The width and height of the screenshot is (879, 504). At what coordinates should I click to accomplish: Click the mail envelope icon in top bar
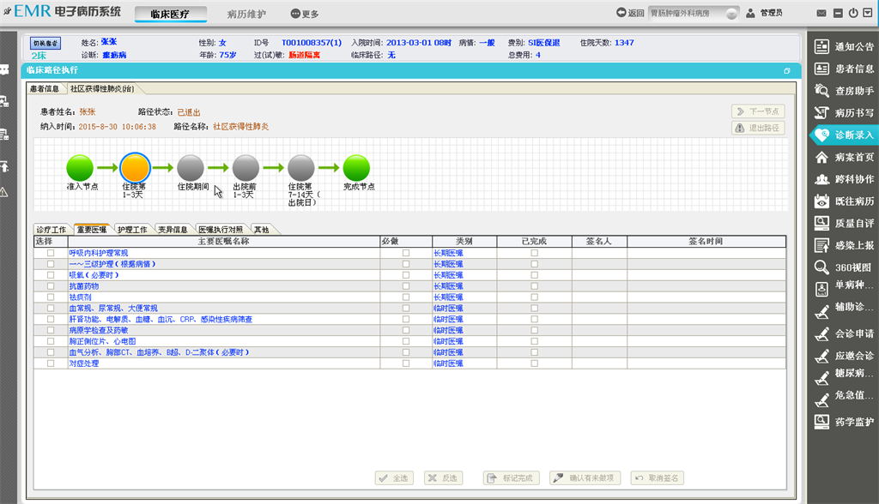pos(822,14)
